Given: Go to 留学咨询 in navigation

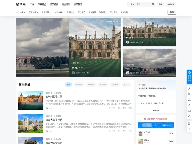Looking at the screenshot, I should point(124,12).
